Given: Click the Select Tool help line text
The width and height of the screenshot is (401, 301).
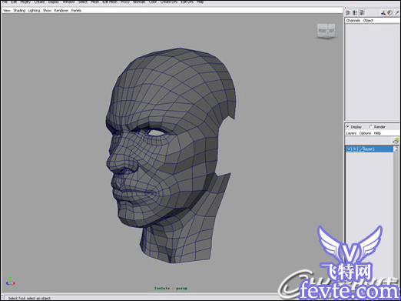Looking at the screenshot, I should [29, 298].
